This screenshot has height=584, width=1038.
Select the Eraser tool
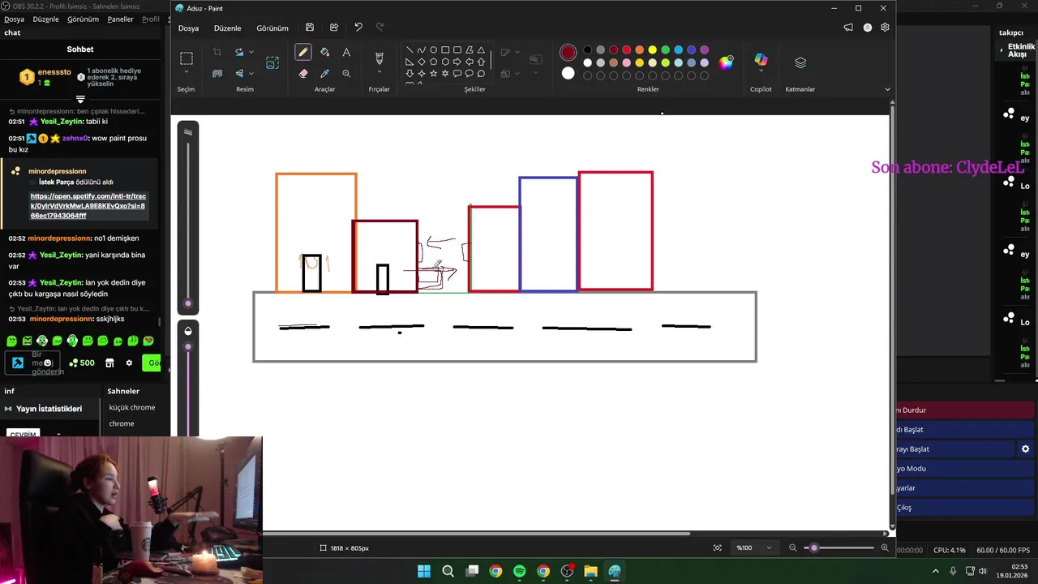[x=303, y=73]
